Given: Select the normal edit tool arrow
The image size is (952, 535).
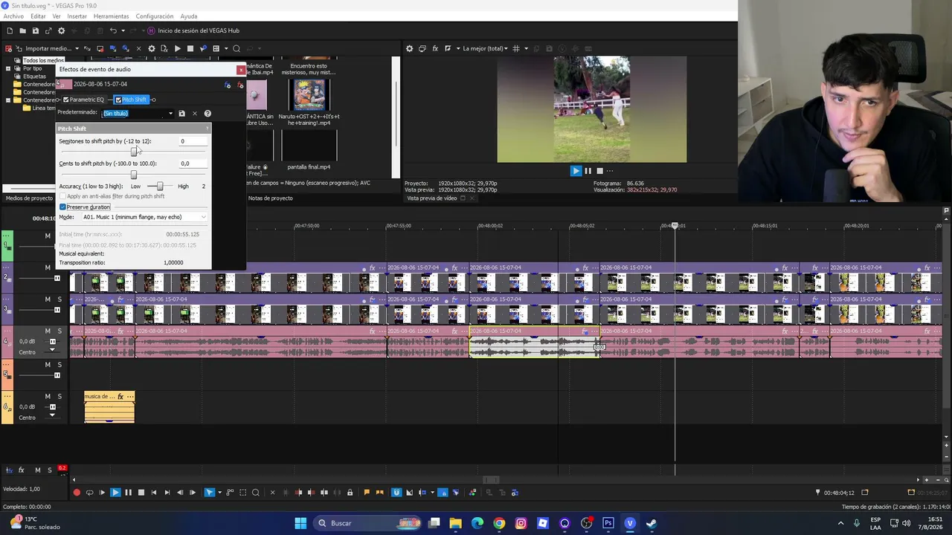Looking at the screenshot, I should 209,492.
